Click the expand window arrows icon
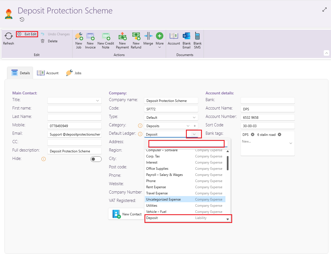This screenshot has height=256, width=331. click(x=325, y=10)
